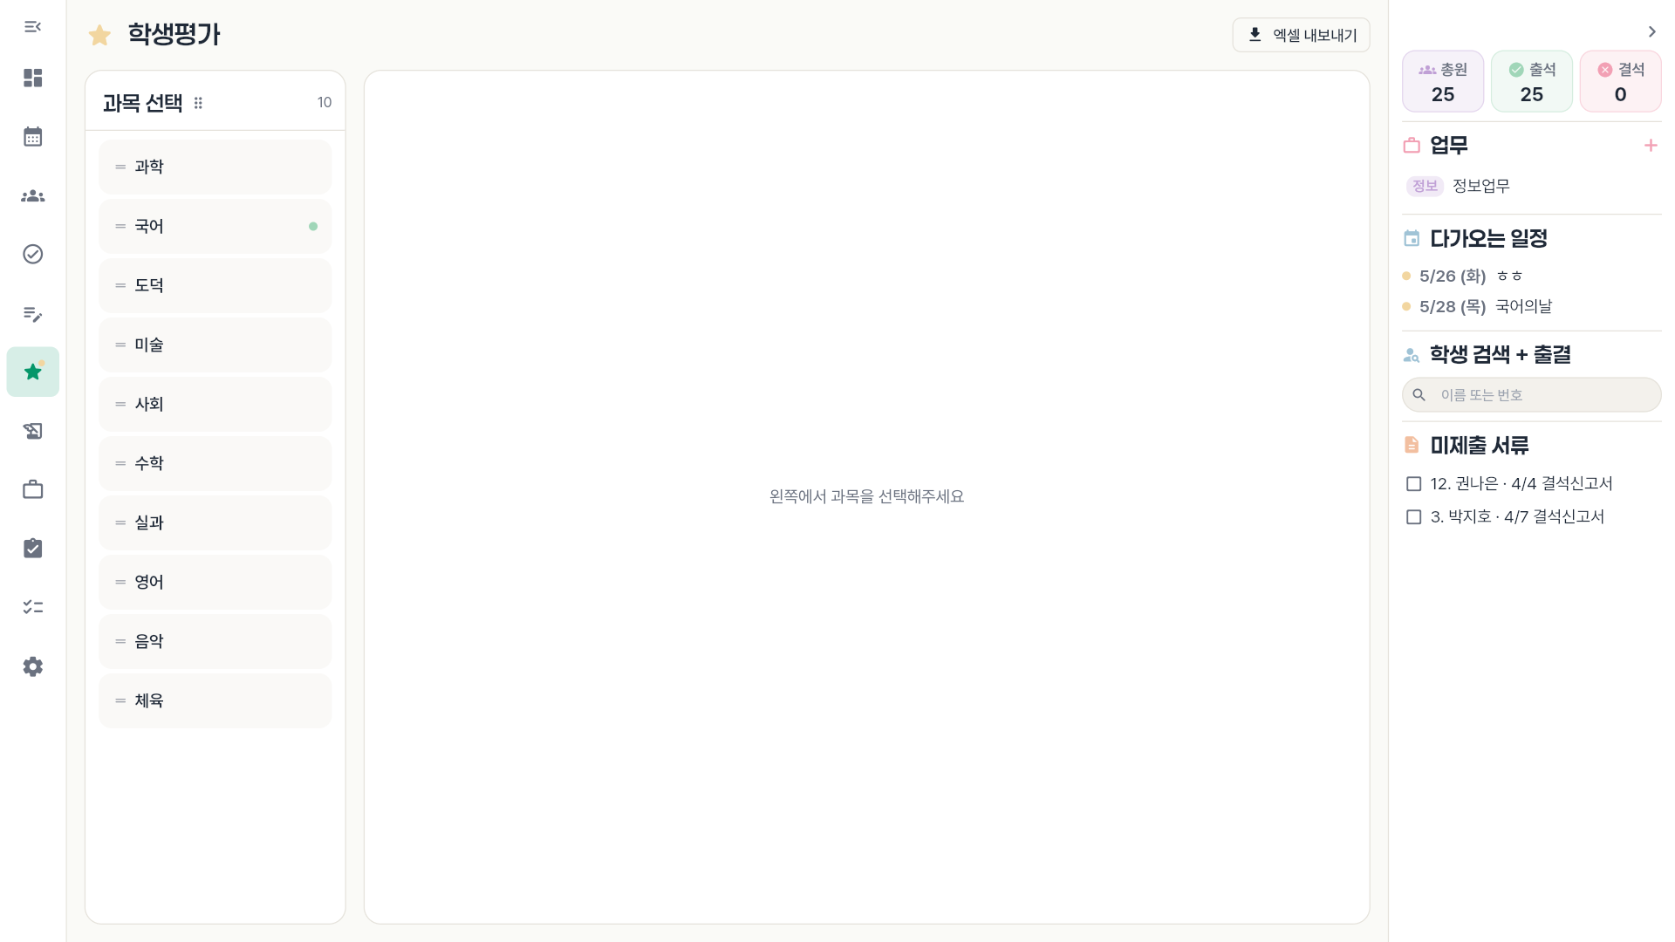Open the students group icon in sidebar
Viewport: 1675px width, 942px height.
click(32, 195)
